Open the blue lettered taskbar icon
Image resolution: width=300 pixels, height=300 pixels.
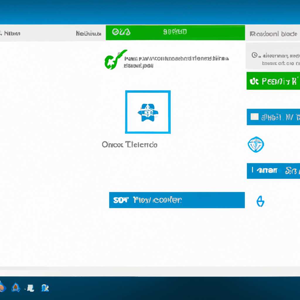pyautogui.click(x=45, y=288)
